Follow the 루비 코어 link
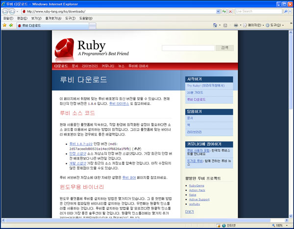This screenshot has height=229, width=294. [129, 178]
